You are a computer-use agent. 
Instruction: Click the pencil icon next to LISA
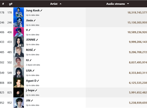(33, 71)
